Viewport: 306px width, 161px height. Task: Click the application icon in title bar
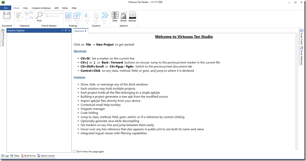point(3,2)
